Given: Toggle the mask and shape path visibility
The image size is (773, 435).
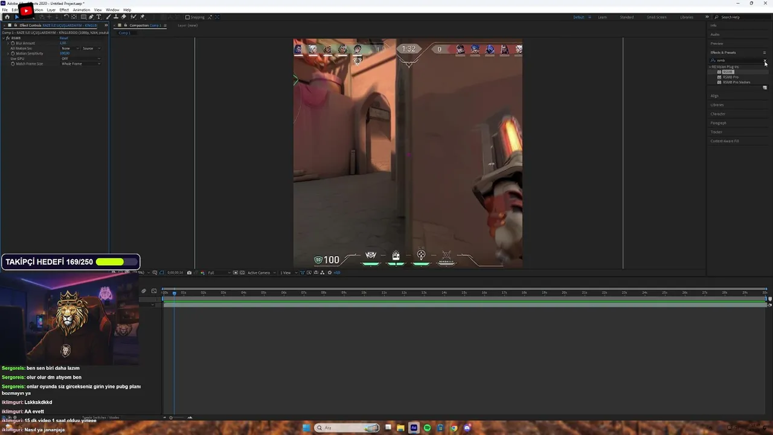Looking at the screenshot, I should [161, 272].
